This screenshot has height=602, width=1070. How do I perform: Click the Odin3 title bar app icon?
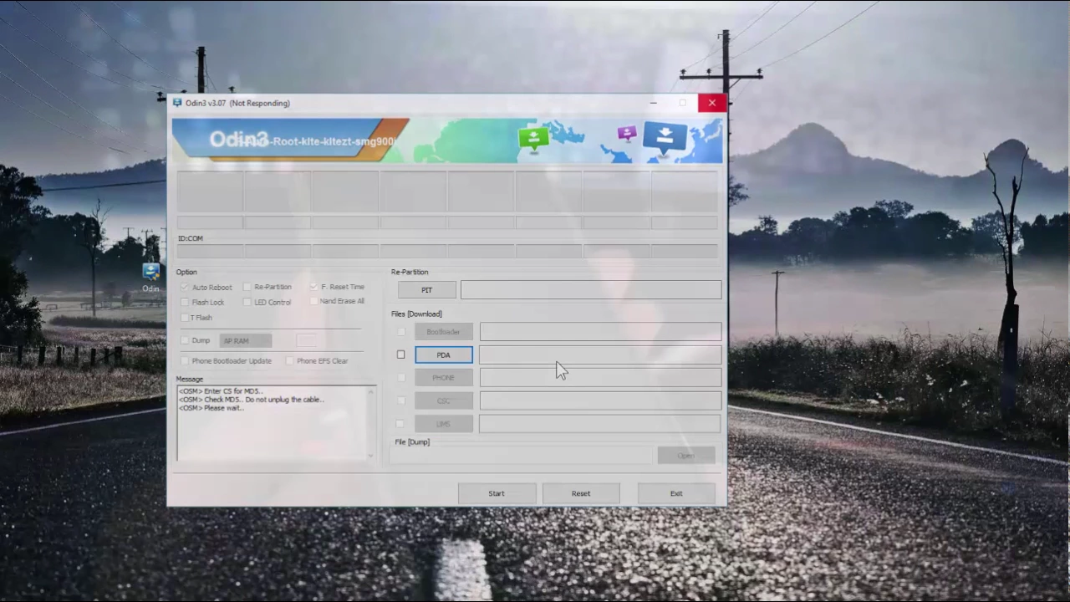click(177, 103)
